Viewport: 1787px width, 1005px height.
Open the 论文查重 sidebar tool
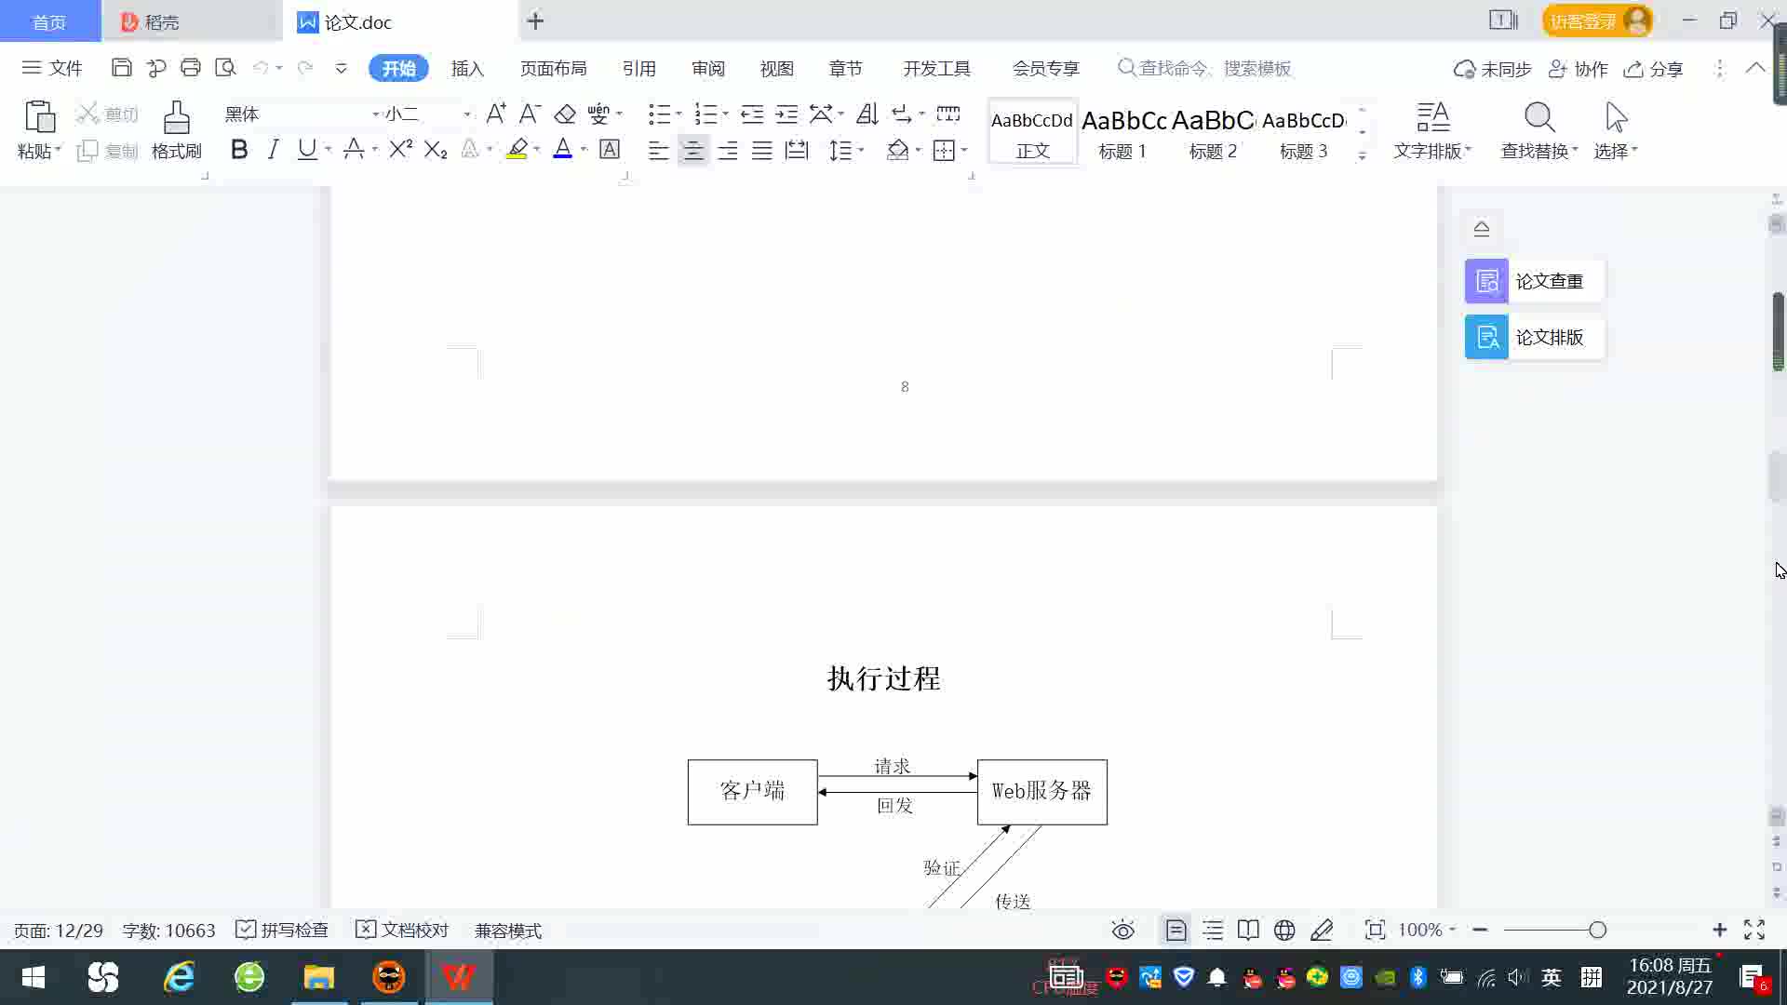tap(1534, 281)
